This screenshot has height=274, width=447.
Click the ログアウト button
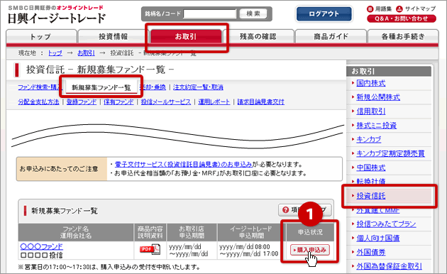[324, 13]
